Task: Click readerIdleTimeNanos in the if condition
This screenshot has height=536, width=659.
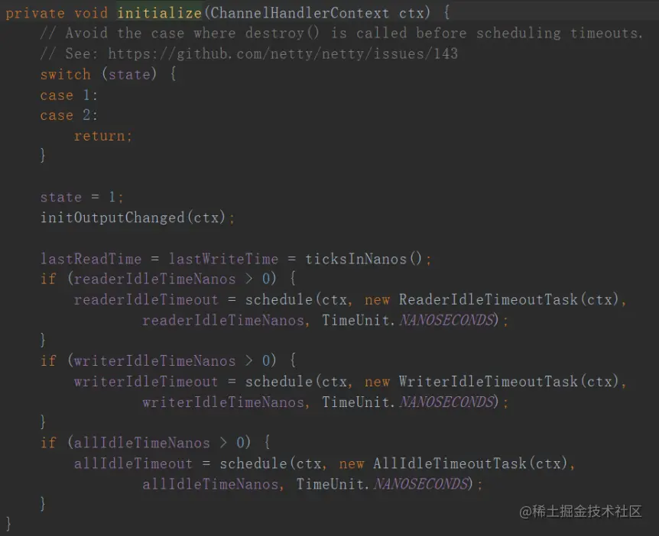Action: click(x=154, y=279)
